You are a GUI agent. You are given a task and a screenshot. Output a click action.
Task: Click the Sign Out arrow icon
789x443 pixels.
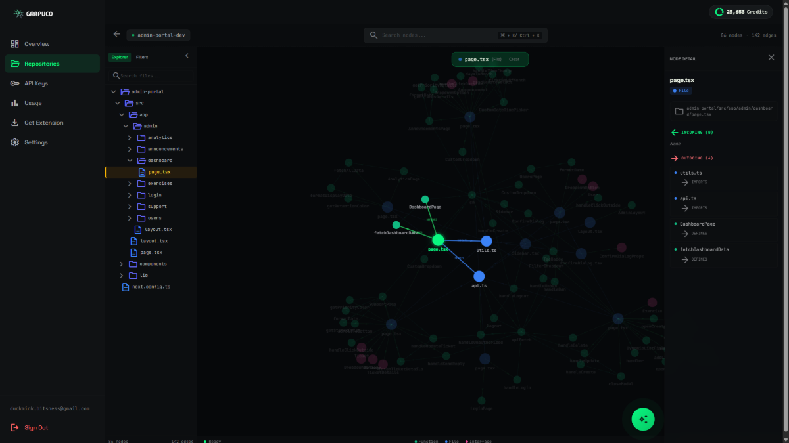(x=14, y=427)
